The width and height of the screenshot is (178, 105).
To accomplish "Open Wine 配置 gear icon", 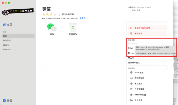I will click(x=131, y=72).
